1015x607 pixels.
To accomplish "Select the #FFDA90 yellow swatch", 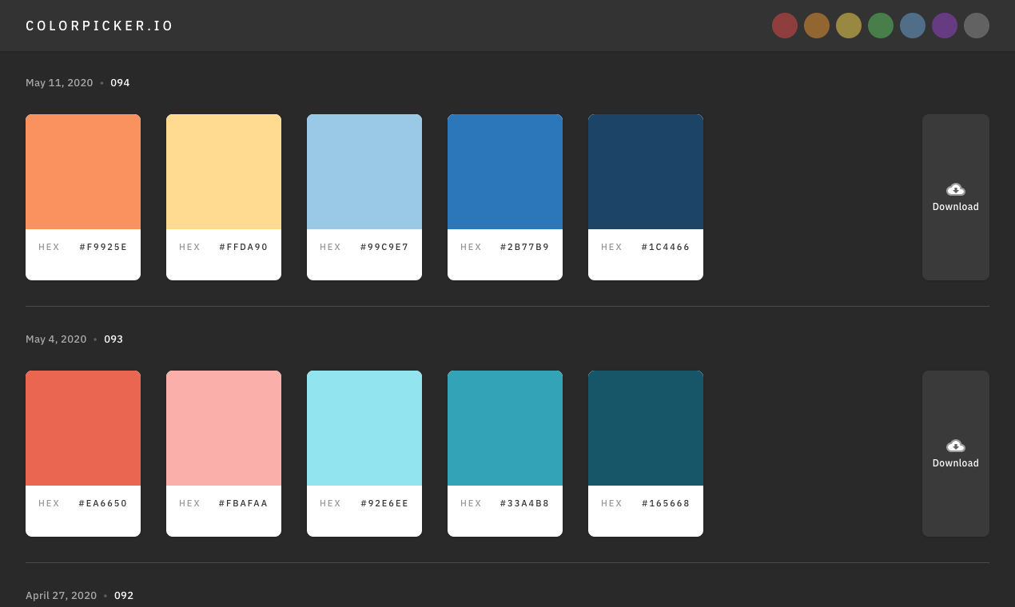I will [224, 171].
